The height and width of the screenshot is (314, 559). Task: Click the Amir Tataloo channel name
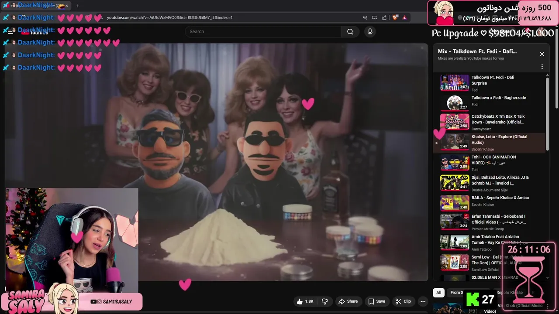click(481, 249)
